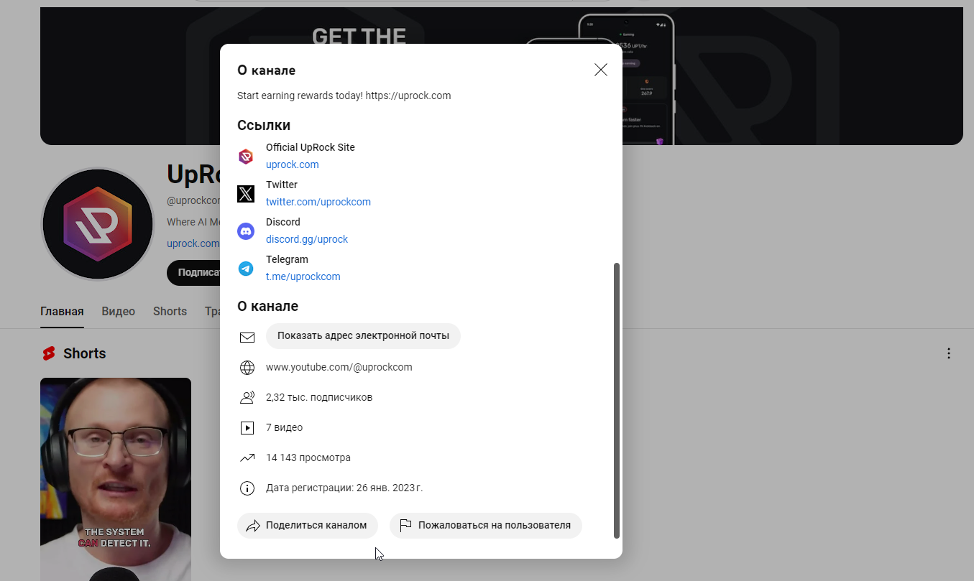This screenshot has width=974, height=581.
Task: Click the subscribers people icon
Action: tap(247, 397)
